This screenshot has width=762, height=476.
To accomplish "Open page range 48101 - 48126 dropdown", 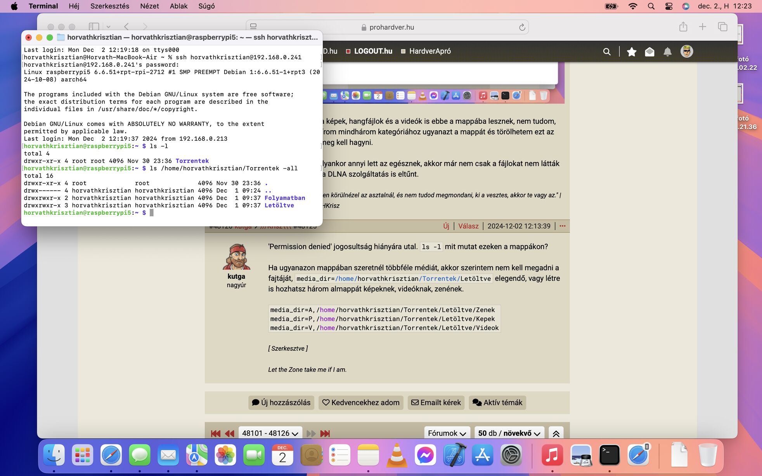I will click(270, 433).
